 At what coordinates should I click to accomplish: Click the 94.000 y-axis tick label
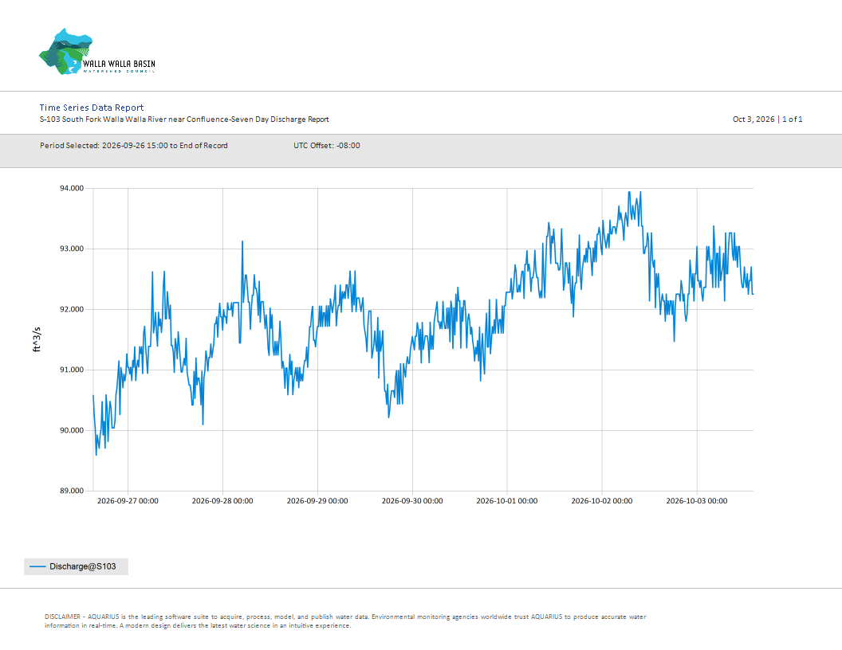[72, 188]
